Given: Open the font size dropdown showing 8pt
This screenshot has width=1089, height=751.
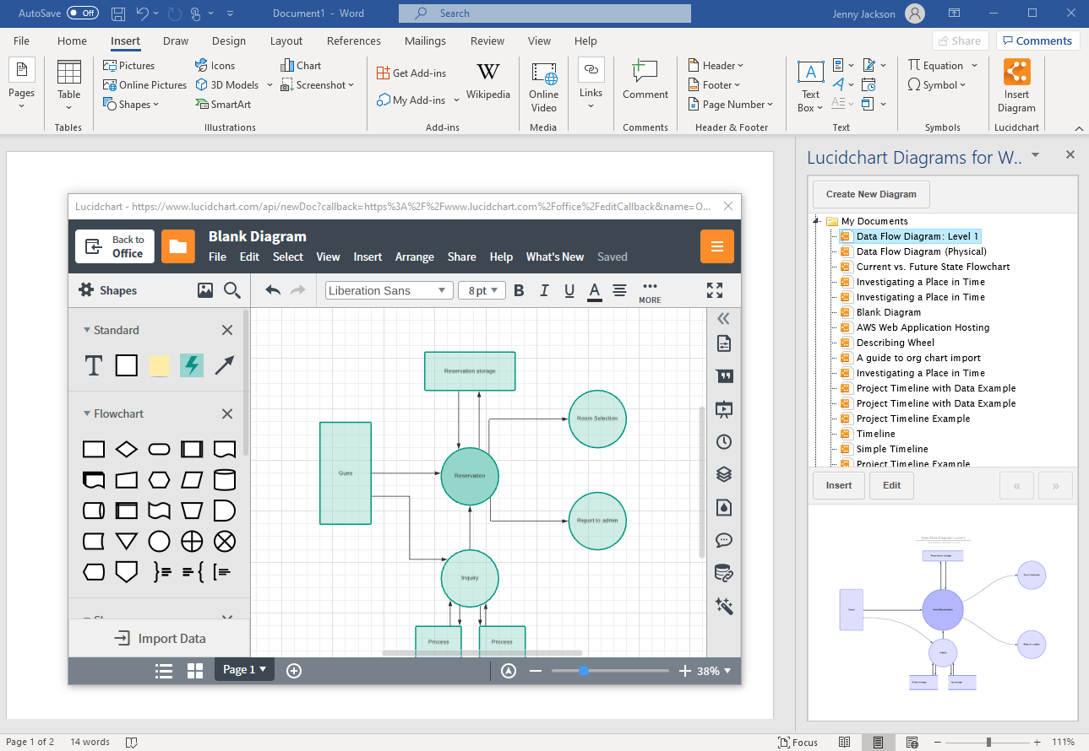Looking at the screenshot, I should pos(482,289).
